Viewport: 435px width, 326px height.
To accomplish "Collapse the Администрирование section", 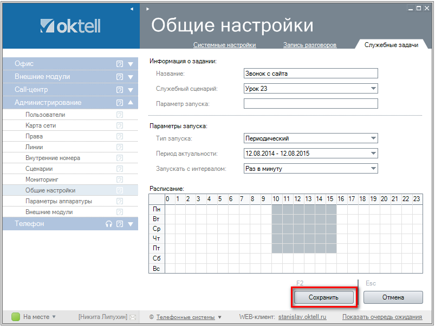I will pyautogui.click(x=131, y=103).
